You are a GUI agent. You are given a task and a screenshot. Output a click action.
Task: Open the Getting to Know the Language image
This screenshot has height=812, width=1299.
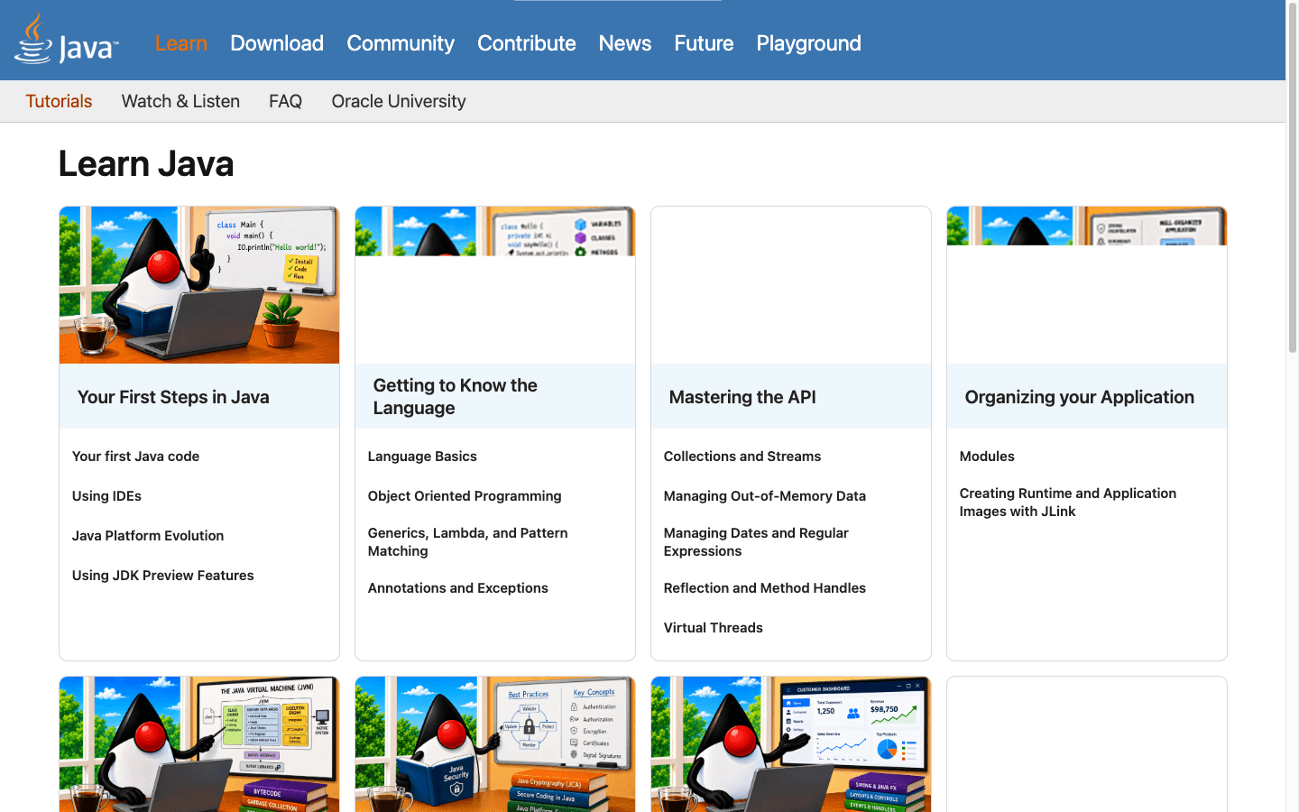(x=495, y=231)
